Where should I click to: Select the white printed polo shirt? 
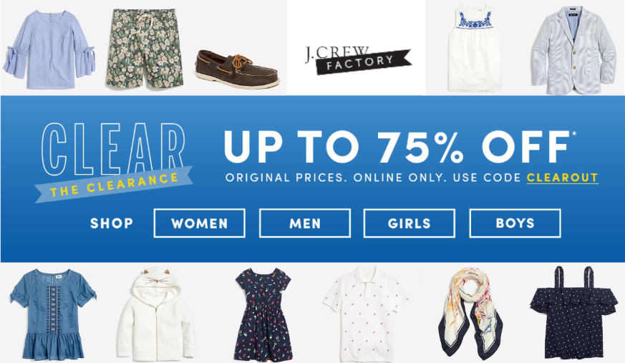[366, 314]
